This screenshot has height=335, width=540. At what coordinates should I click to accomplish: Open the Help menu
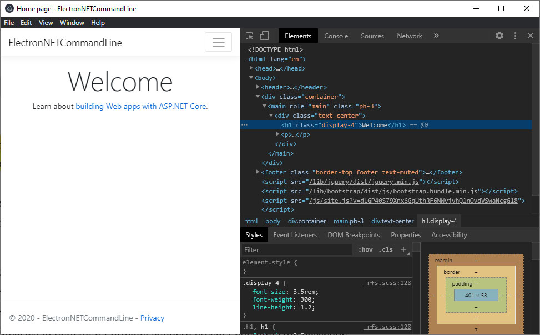(98, 23)
